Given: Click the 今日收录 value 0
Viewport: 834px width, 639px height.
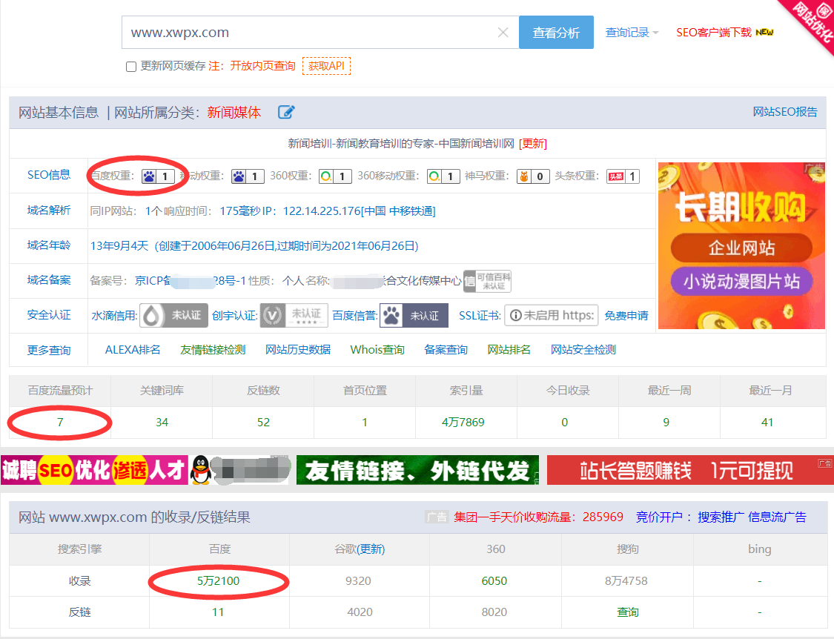Looking at the screenshot, I should [564, 423].
